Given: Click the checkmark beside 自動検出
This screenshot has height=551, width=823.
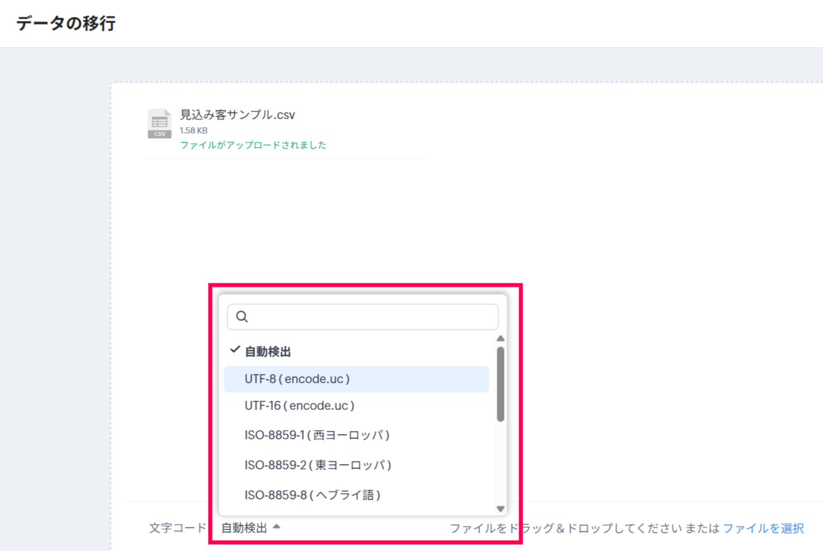Looking at the screenshot, I should (x=235, y=350).
